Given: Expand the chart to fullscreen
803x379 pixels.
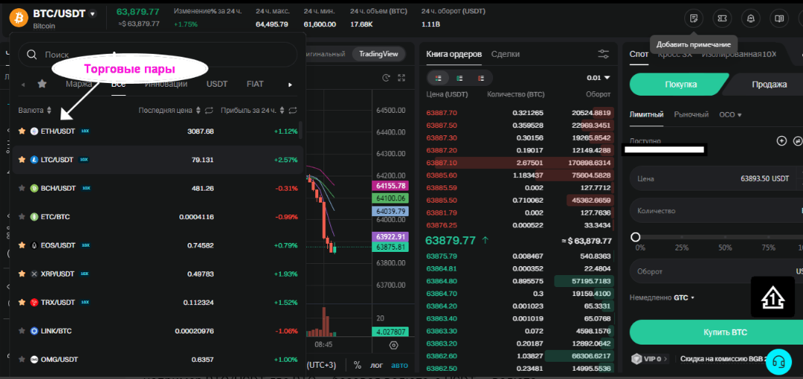Looking at the screenshot, I should click(402, 78).
